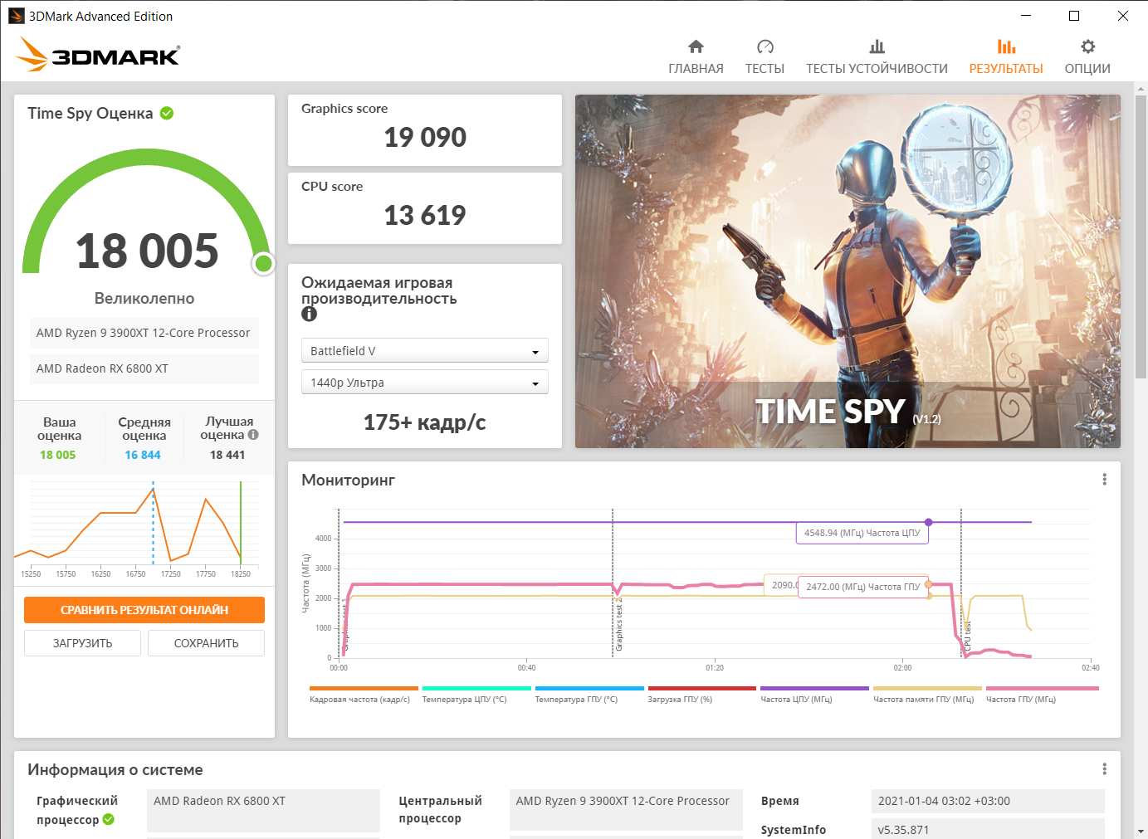The image size is (1148, 839).
Task: Click the 2472.00 (МГц) Частота ГПУ tooltip
Action: pos(863,587)
